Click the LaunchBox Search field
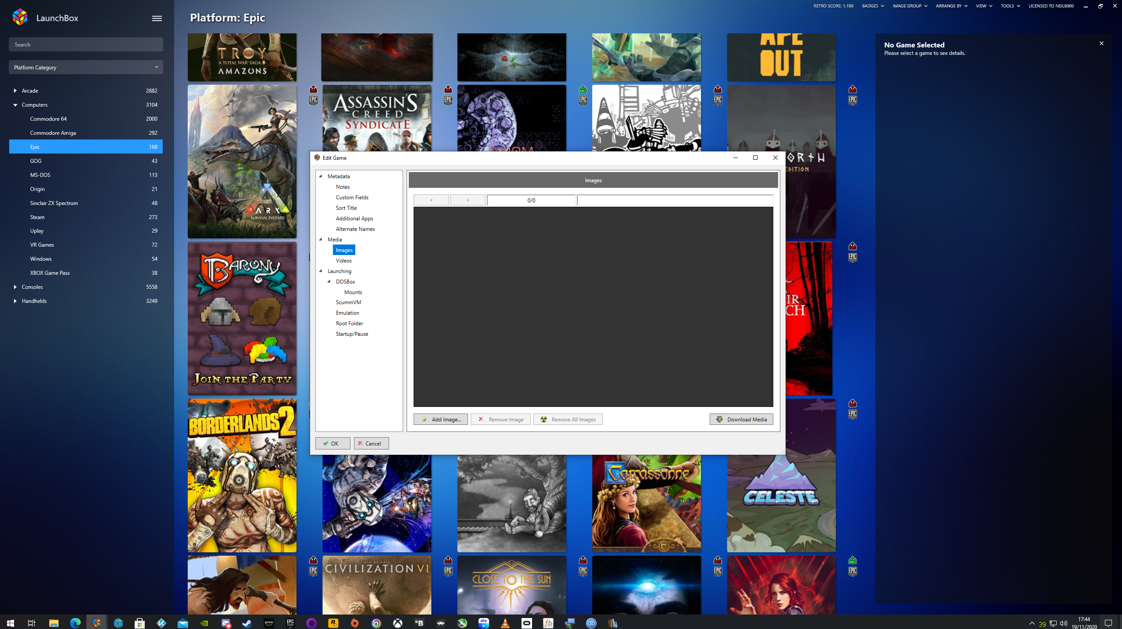This screenshot has width=1122, height=629. [x=86, y=44]
